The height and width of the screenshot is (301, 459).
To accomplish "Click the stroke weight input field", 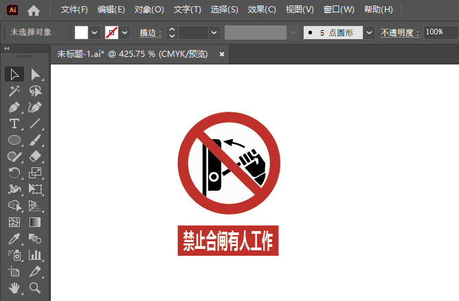I will click(x=194, y=32).
